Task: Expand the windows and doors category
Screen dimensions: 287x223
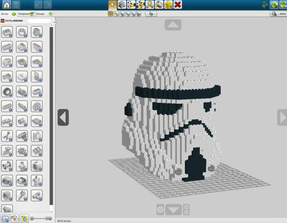Action: (37, 77)
